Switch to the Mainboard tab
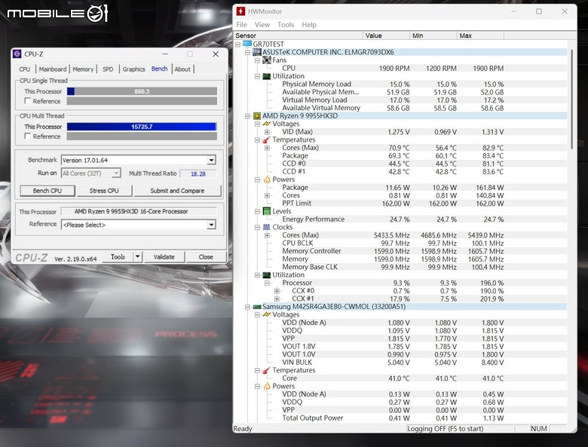The image size is (588, 447). [53, 69]
